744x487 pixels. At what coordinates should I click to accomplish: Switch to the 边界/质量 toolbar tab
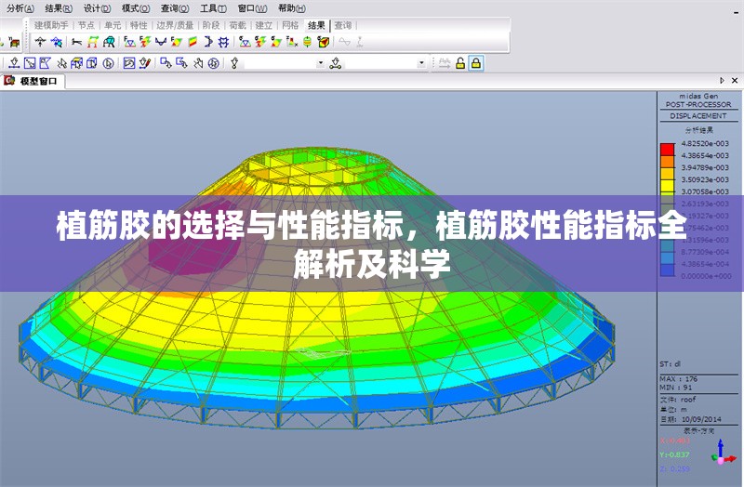(175, 25)
